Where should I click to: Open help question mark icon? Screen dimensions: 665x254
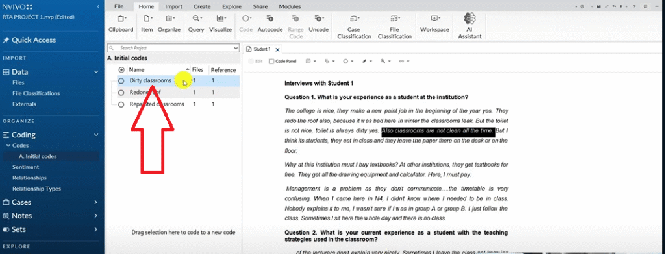[634, 6]
